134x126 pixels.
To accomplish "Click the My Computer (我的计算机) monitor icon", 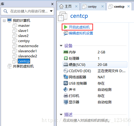I will [x=9, y=21].
